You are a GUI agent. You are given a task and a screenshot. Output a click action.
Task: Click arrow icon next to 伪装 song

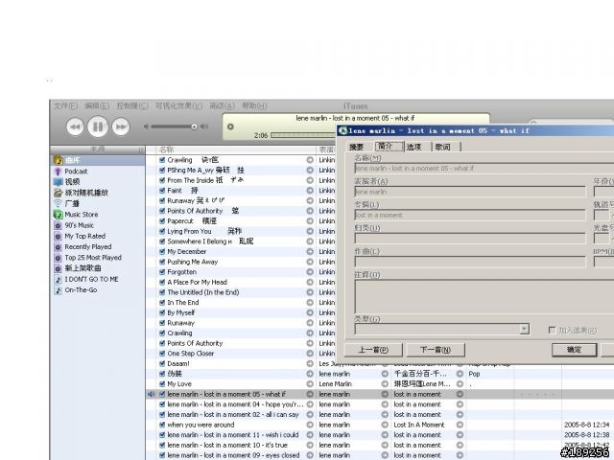click(310, 374)
